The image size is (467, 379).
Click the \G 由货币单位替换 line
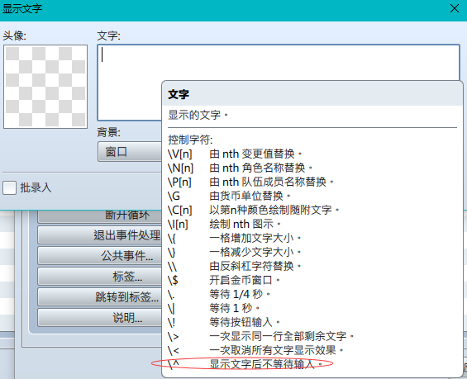point(229,196)
